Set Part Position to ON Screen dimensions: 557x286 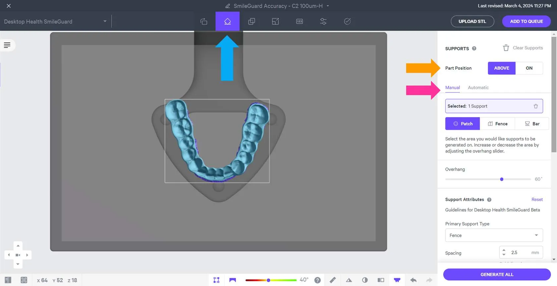(529, 68)
